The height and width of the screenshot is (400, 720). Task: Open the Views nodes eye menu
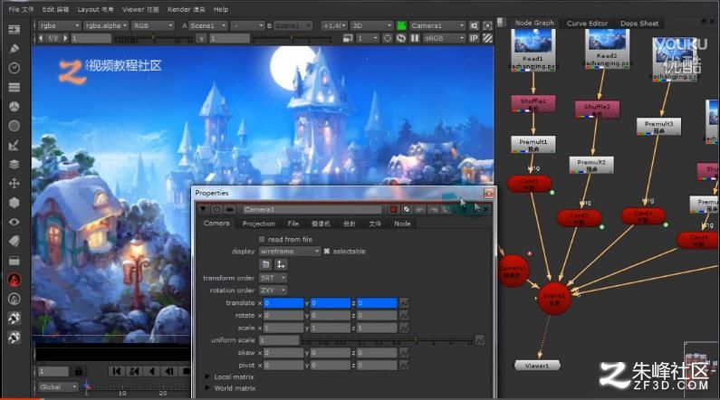click(14, 222)
